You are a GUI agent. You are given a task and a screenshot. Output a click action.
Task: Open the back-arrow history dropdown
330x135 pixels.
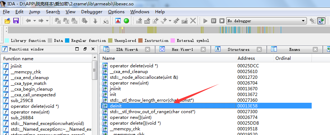coord(34,21)
